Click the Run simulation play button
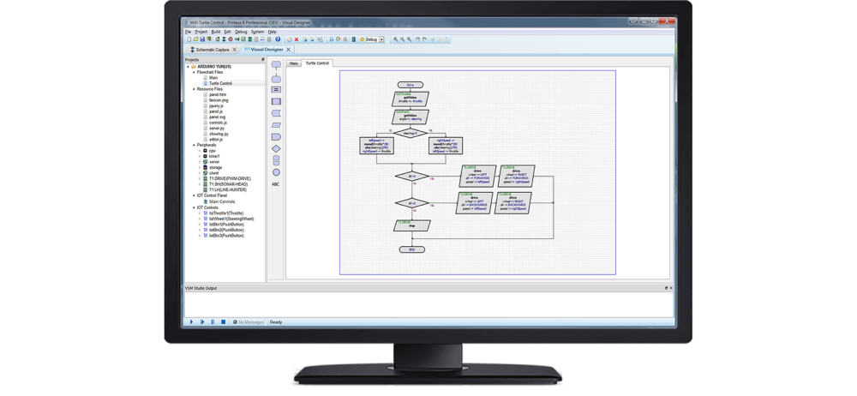857x396 pixels. 191,322
